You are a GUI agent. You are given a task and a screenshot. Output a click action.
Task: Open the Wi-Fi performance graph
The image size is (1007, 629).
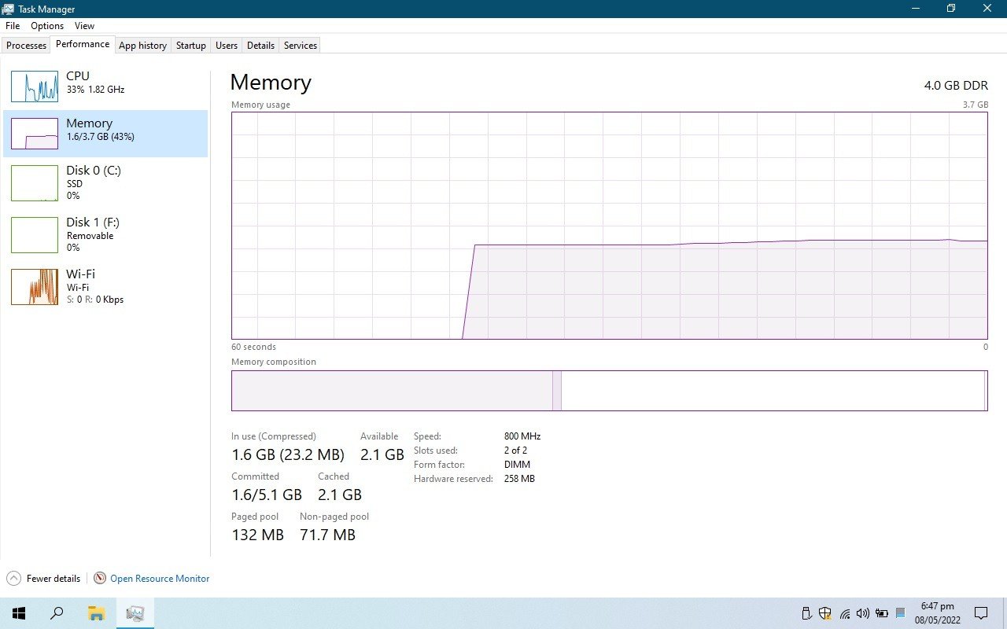pyautogui.click(x=35, y=287)
